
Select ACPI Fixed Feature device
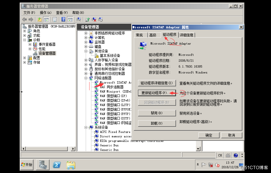pyautogui.click(x=115, y=132)
